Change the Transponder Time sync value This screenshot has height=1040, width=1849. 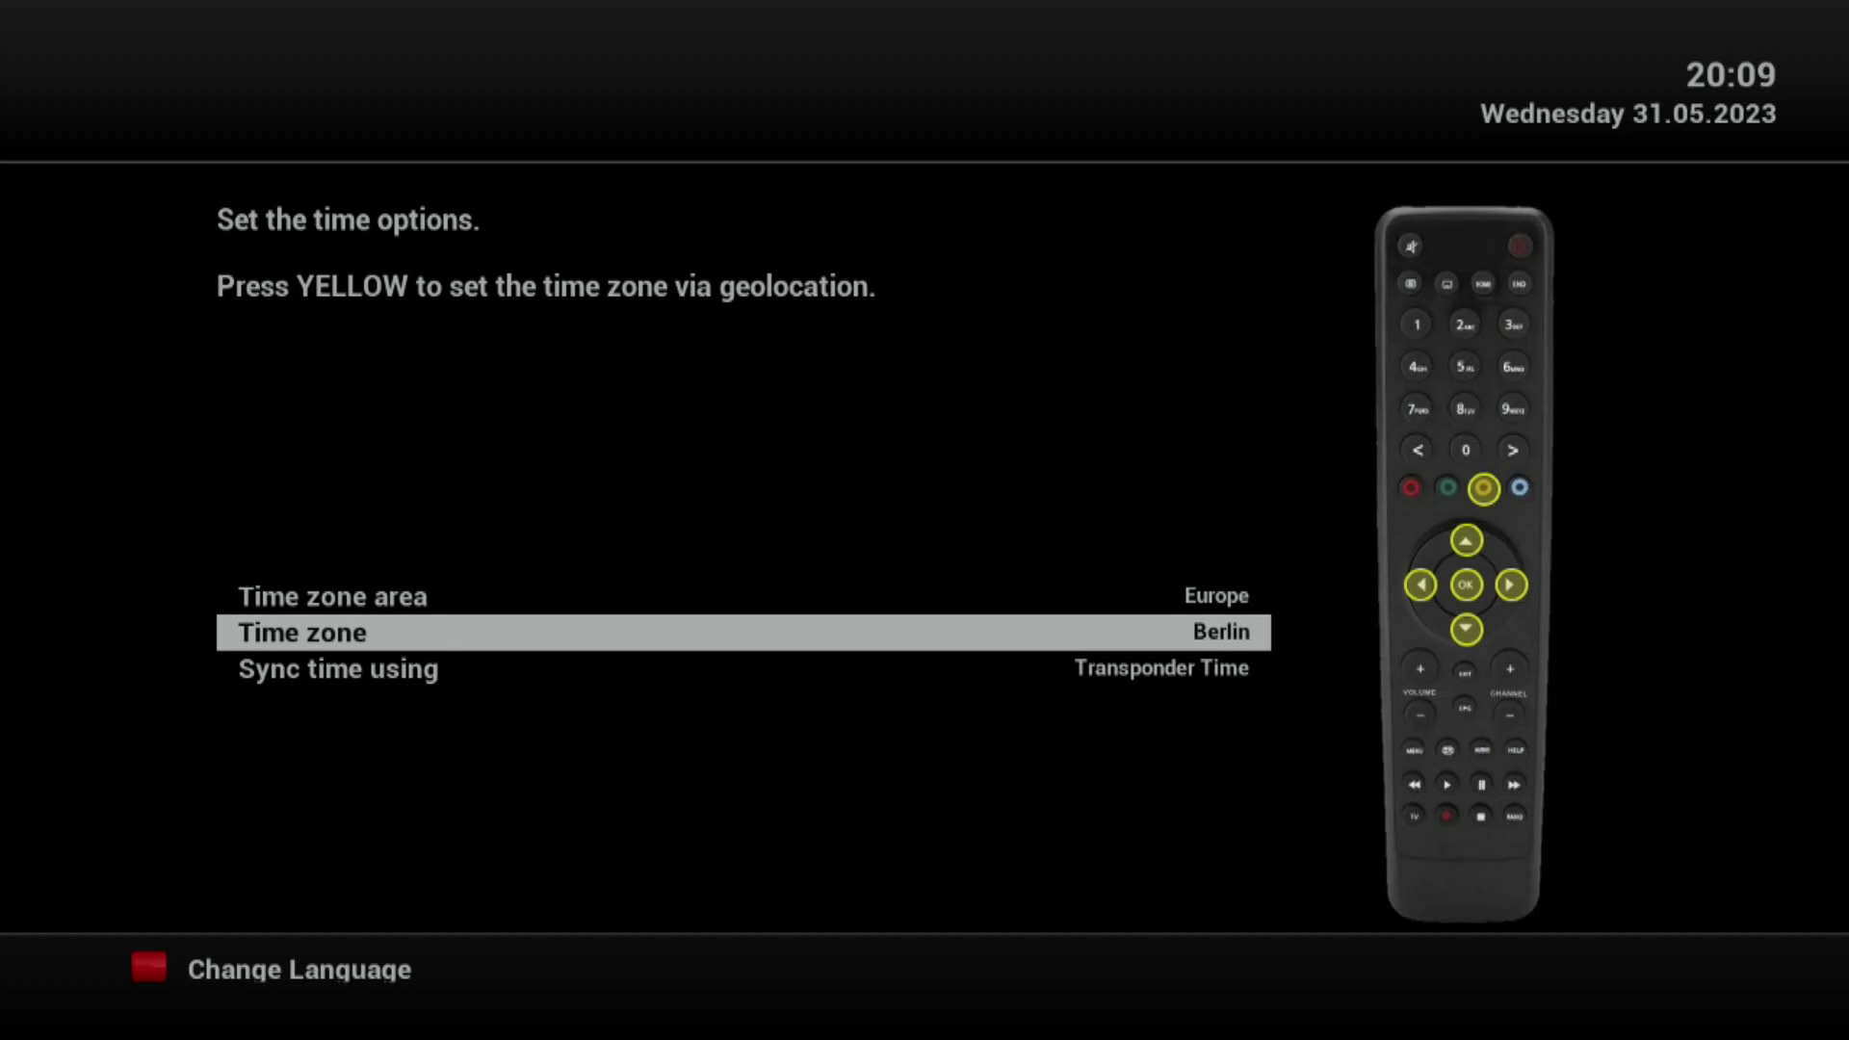(x=1160, y=668)
